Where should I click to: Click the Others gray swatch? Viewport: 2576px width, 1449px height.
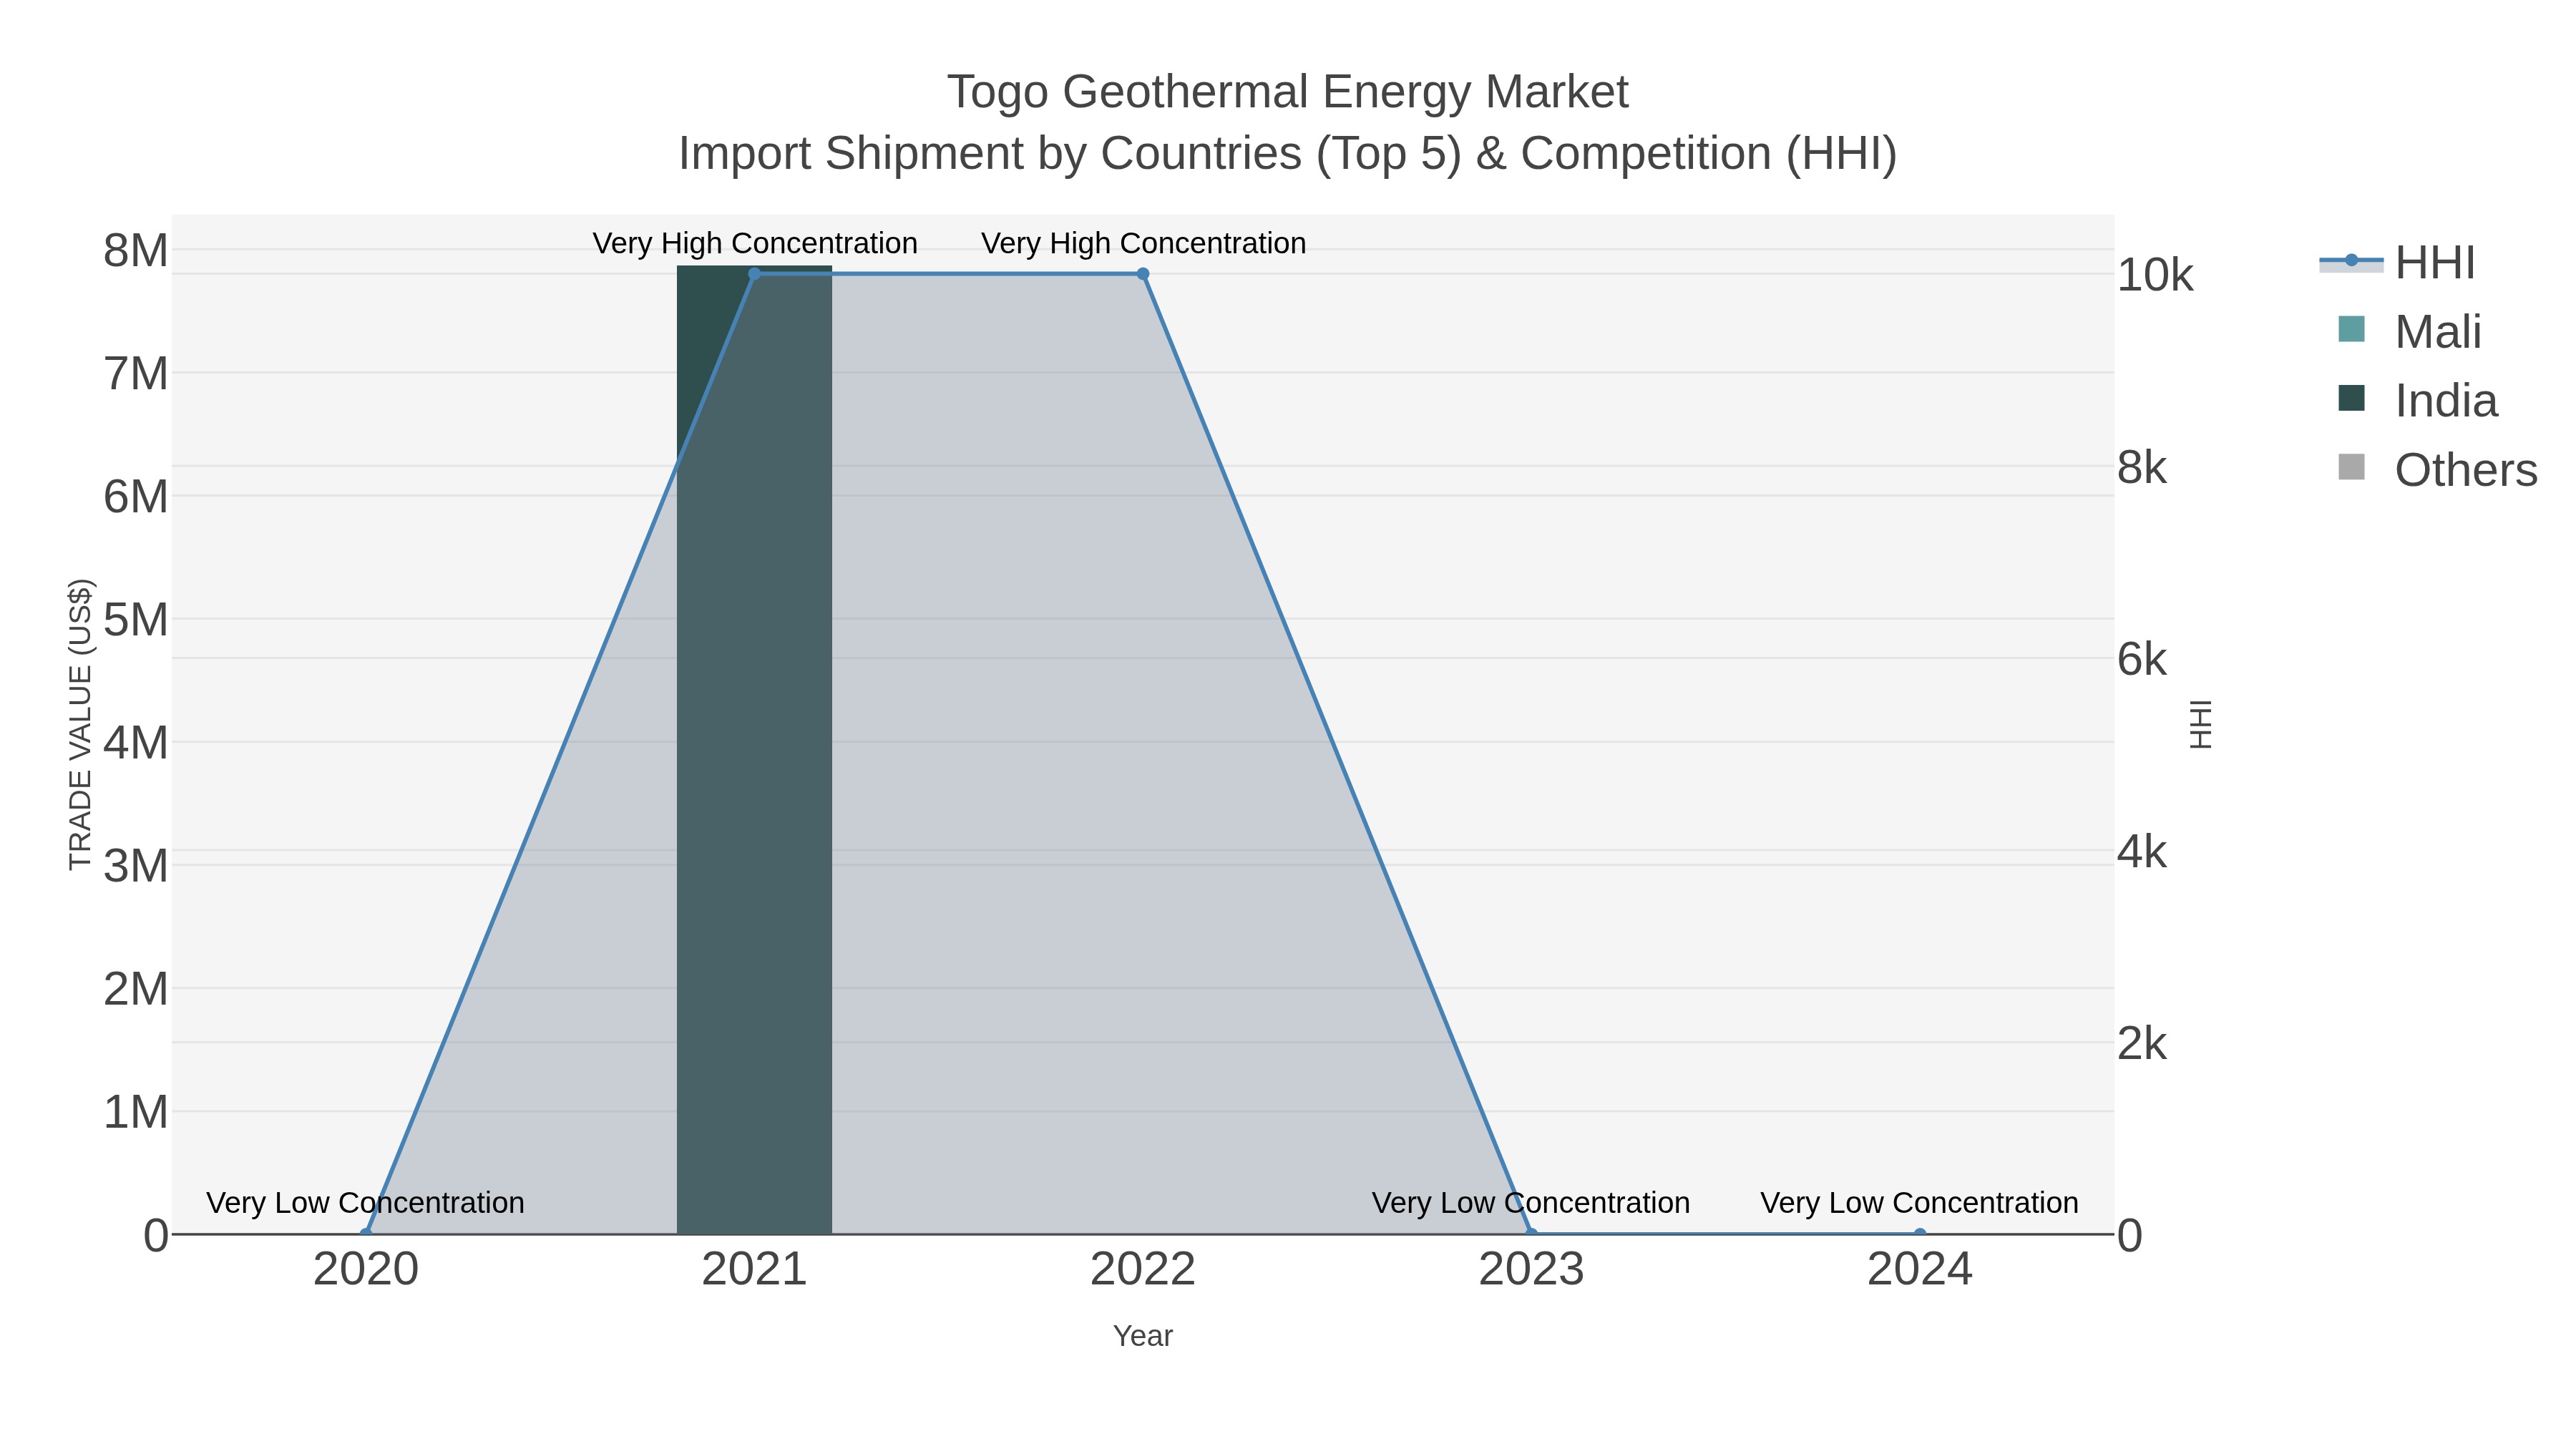(x=2352, y=467)
